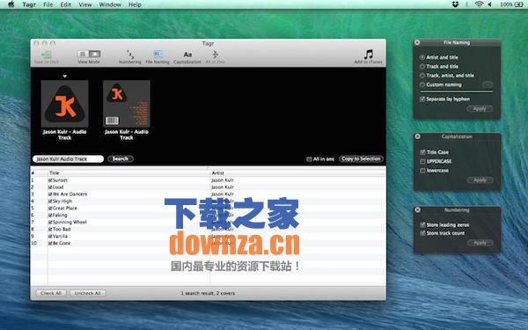The width and height of the screenshot is (528, 330).
Task: Click the Uncheck All button
Action: [x=87, y=293]
